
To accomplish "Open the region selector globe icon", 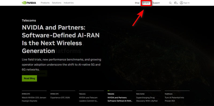I will (176, 3).
